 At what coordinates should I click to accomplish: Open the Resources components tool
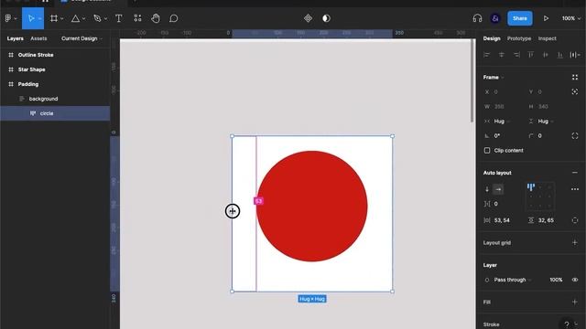pos(137,18)
